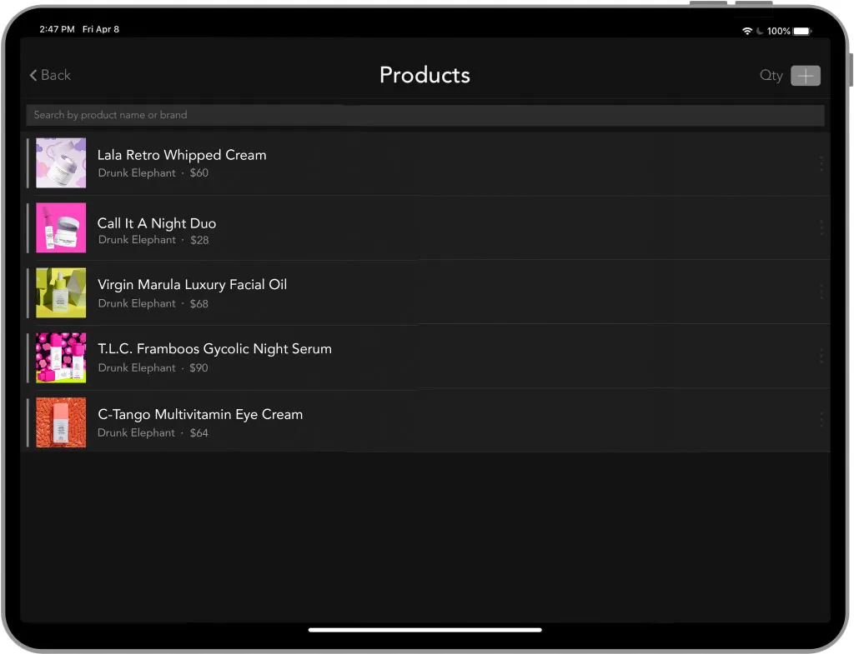Tap the plus icon to add quantity
This screenshot has height=654, width=854.
tap(806, 75)
